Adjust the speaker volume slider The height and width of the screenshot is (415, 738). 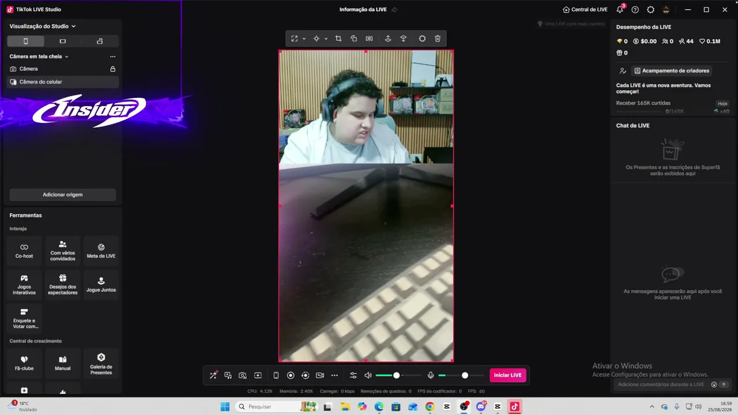(x=398, y=375)
